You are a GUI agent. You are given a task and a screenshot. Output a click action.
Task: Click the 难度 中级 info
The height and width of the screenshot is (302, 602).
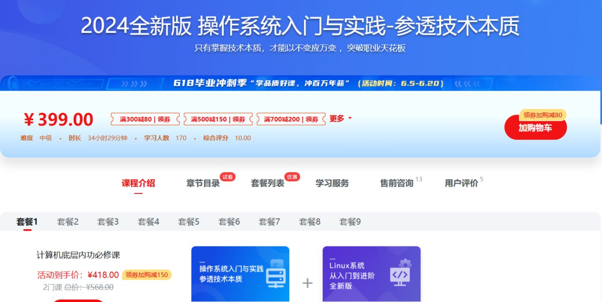[x=36, y=138]
